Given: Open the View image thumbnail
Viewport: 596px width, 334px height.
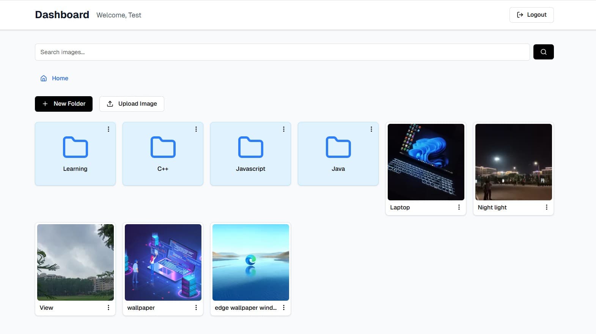Looking at the screenshot, I should pyautogui.click(x=75, y=262).
